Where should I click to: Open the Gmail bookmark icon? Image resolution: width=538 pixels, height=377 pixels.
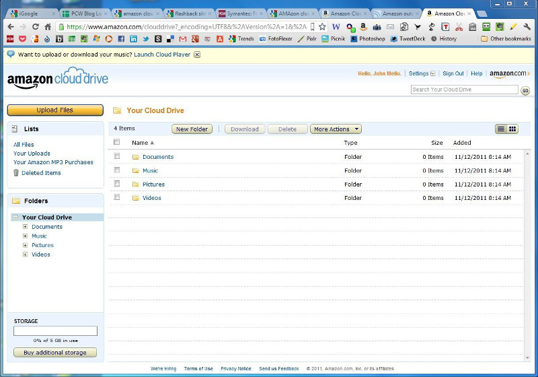pos(183,39)
